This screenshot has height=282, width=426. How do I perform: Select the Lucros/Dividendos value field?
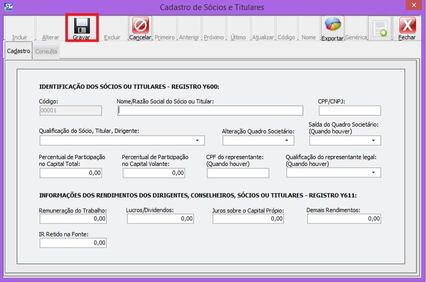(x=160, y=219)
